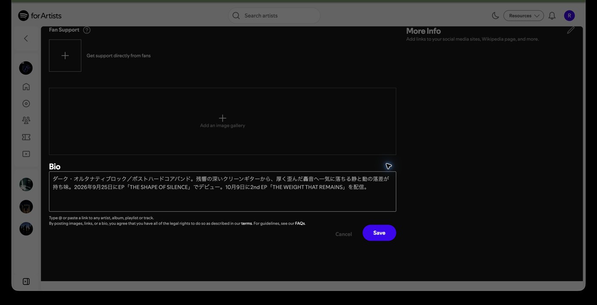The width and height of the screenshot is (597, 305).
Task: Add Fan Support with the plus box
Action: pyautogui.click(x=65, y=55)
